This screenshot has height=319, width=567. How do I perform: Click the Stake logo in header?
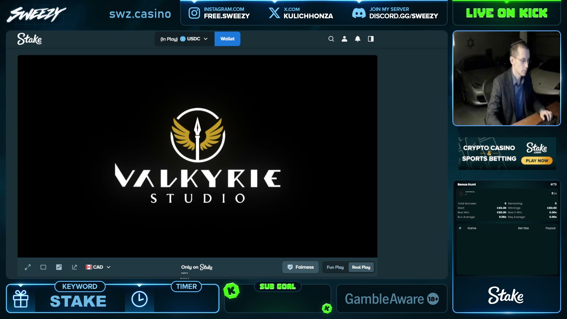(29, 39)
